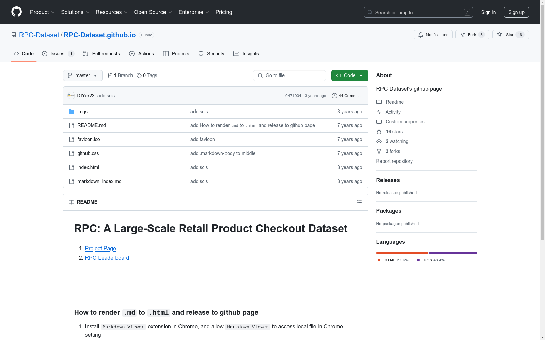
Task: Open the RPC-Leaderboard link
Action: [107, 258]
